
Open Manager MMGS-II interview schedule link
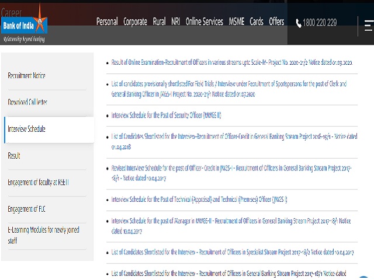pos(231,226)
